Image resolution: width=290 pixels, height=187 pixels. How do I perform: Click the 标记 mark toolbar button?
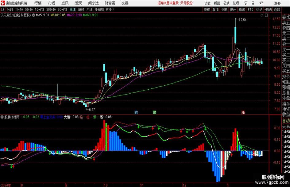pos(259,10)
